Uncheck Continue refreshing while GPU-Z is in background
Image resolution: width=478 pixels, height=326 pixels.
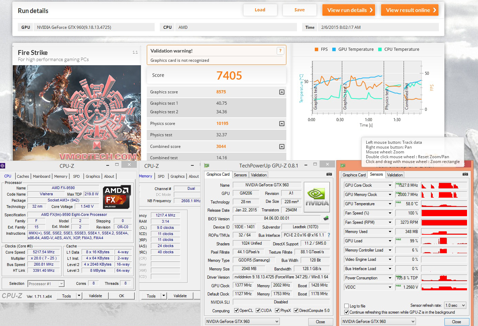click(x=346, y=312)
